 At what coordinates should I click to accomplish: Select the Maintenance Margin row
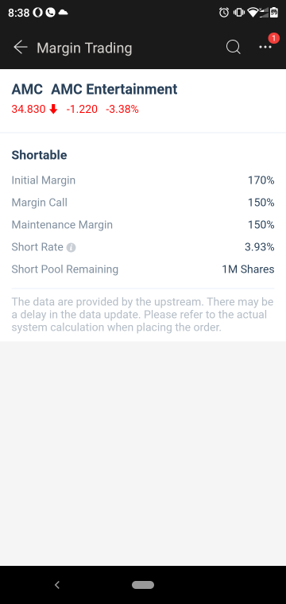coord(143,225)
